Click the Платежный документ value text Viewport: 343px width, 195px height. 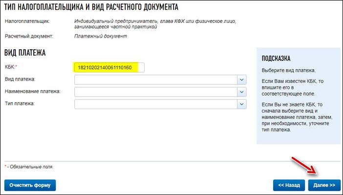(101, 36)
